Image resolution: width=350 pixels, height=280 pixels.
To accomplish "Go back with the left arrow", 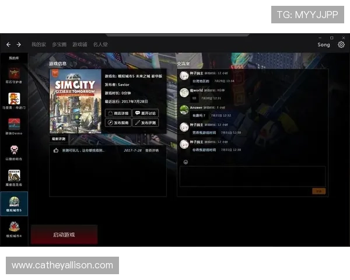I will [x=9, y=45].
